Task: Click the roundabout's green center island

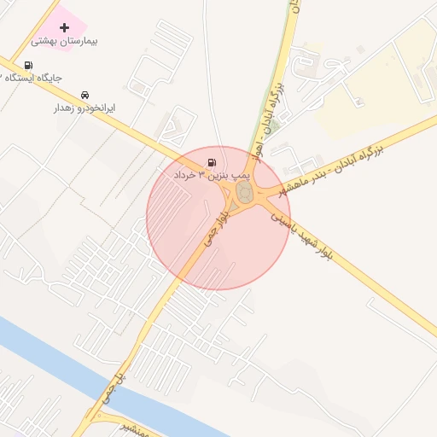Action: tap(244, 192)
